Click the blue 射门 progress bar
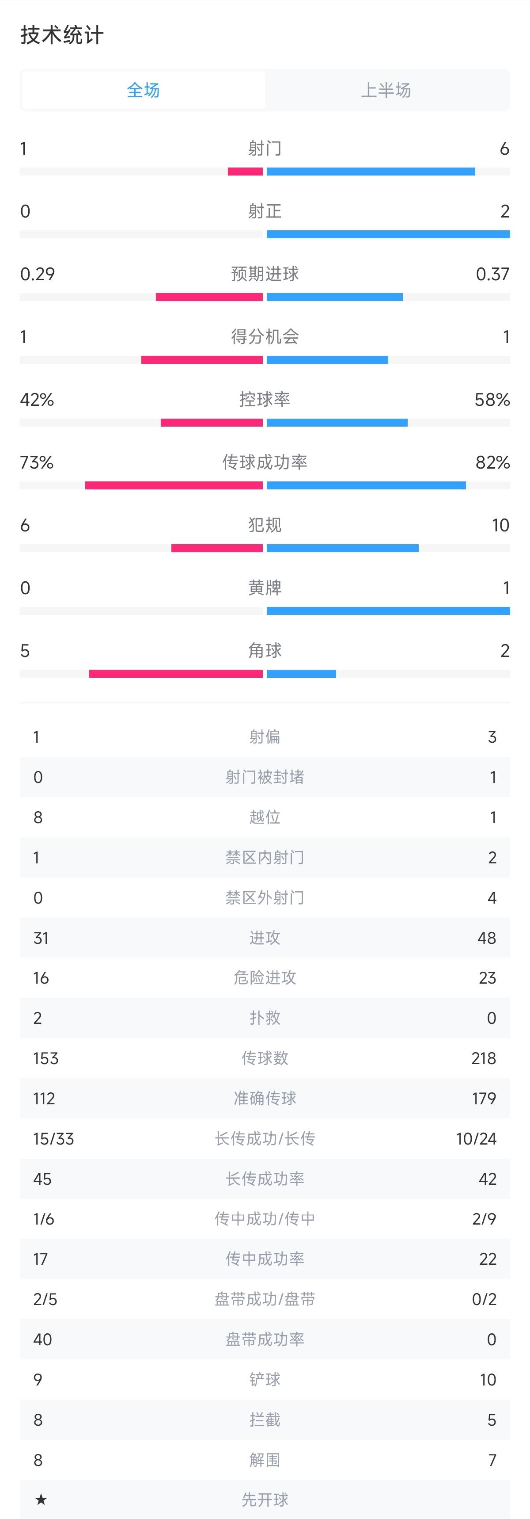The image size is (530, 1519). (371, 172)
